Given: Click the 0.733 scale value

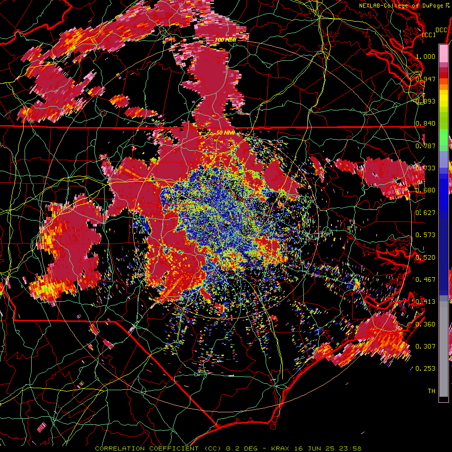Looking at the screenshot, I should tap(425, 168).
